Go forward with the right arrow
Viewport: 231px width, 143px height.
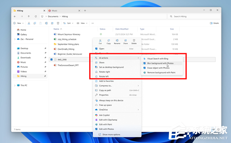[22, 16]
